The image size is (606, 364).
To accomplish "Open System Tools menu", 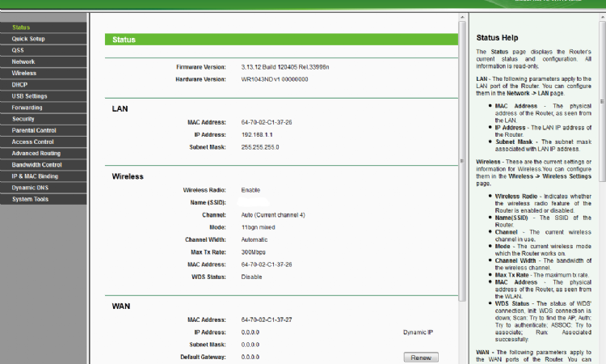I will click(x=29, y=199).
